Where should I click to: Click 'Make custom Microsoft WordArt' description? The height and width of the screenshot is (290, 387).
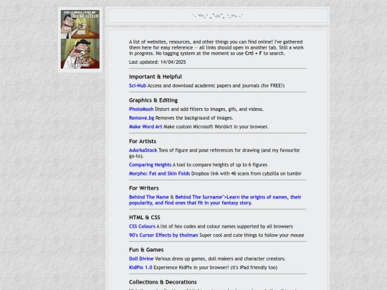pos(216,127)
